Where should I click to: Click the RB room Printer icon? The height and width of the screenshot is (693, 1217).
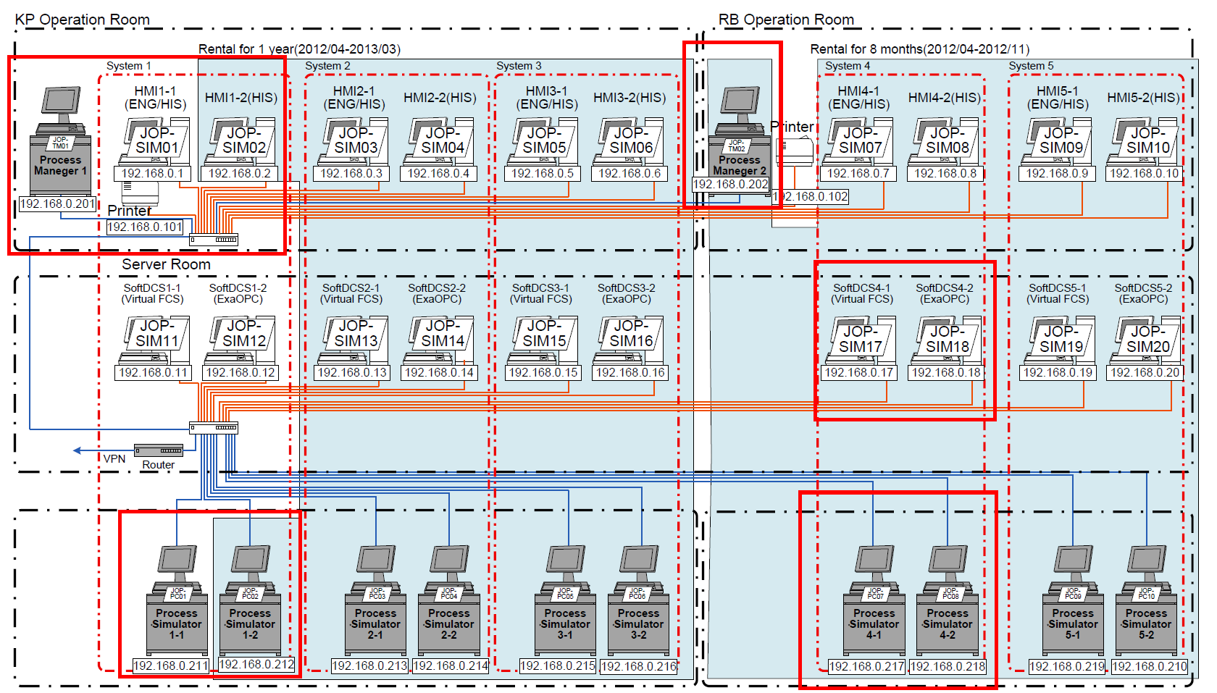tap(795, 151)
